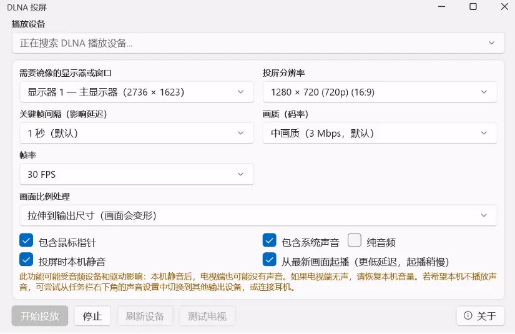Screen dimensions: 515x334
Task: Uncheck the 包含系统声音 checkbox
Action: (x=269, y=240)
